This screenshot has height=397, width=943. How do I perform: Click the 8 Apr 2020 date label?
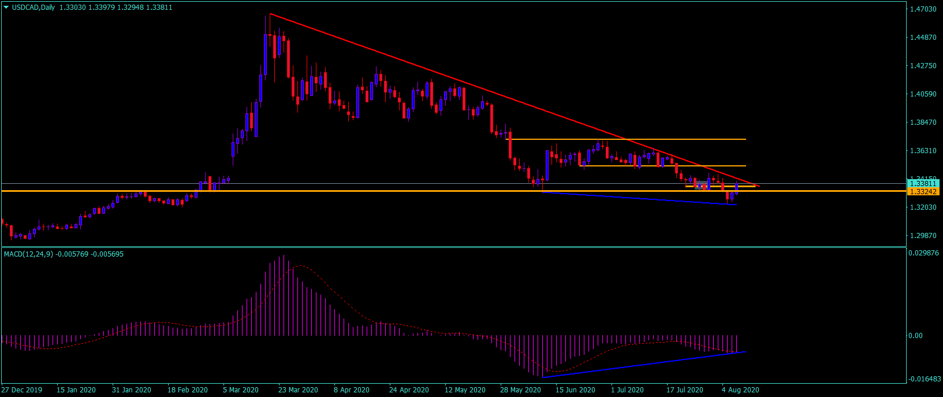tap(352, 390)
